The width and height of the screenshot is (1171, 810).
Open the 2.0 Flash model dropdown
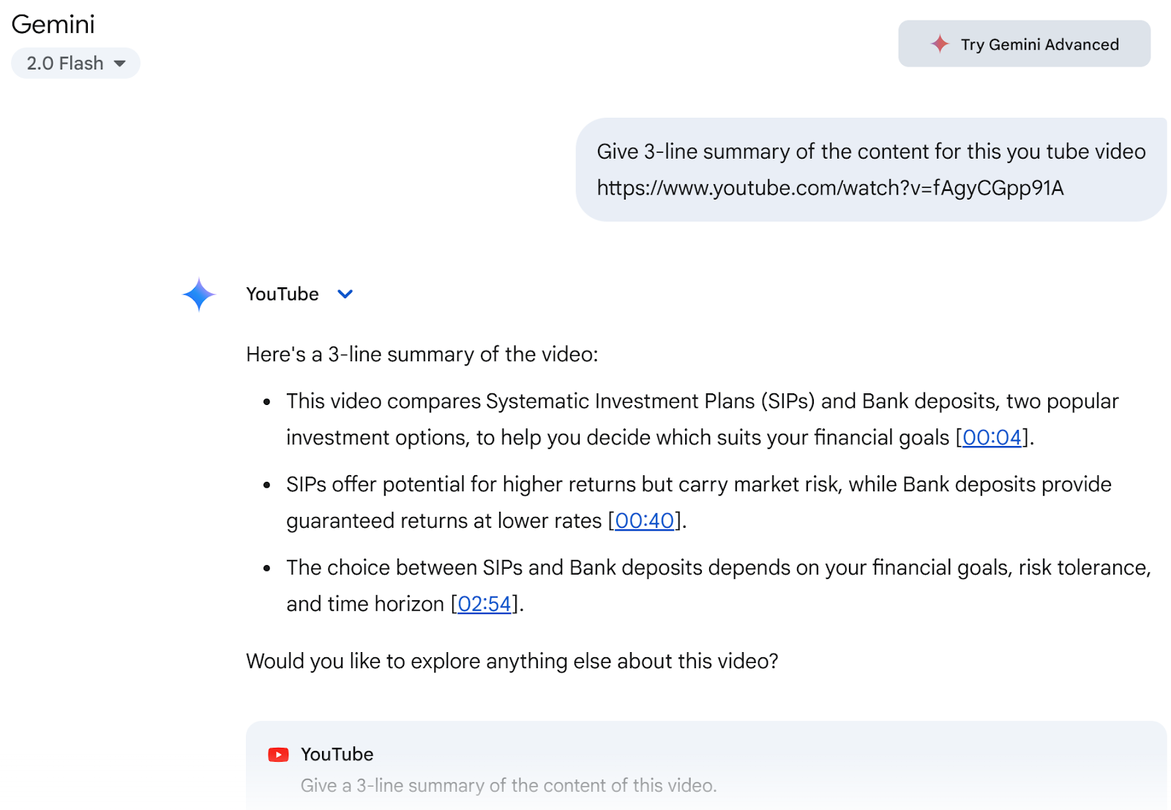[x=75, y=64]
